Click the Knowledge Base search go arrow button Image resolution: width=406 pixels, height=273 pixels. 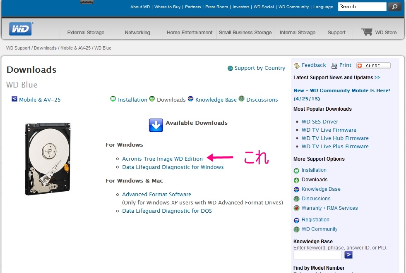tap(348, 255)
